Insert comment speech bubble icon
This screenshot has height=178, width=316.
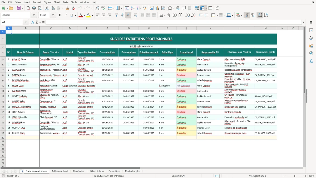click(x=184, y=8)
